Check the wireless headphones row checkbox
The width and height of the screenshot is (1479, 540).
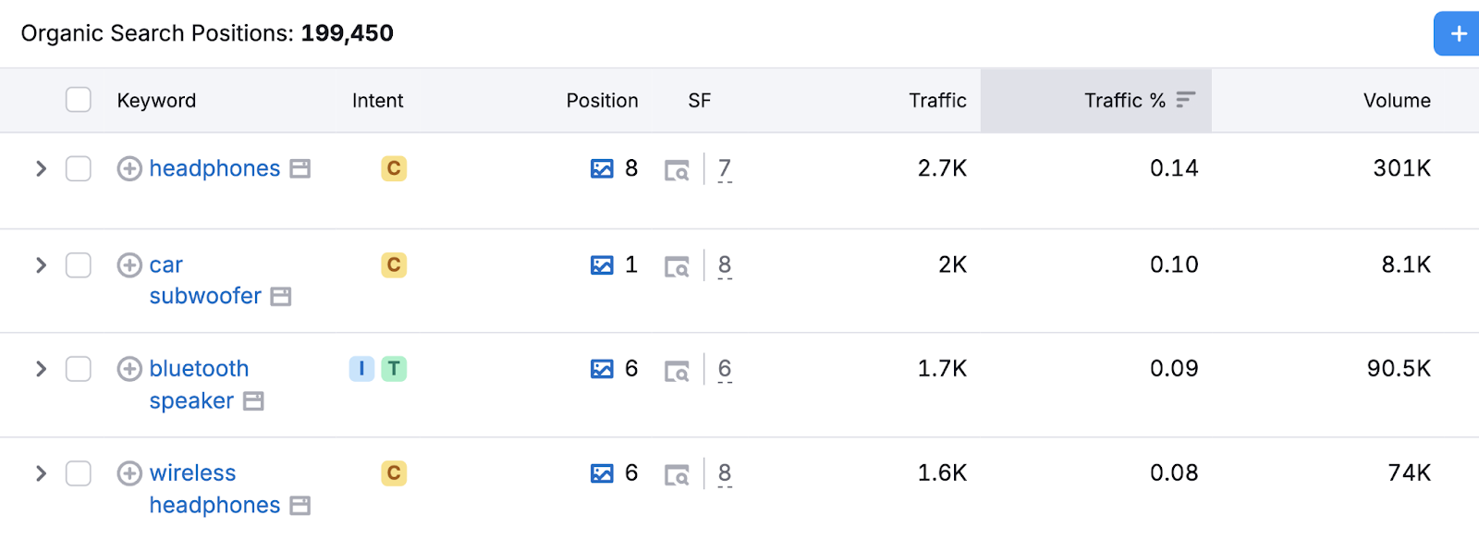tap(79, 472)
